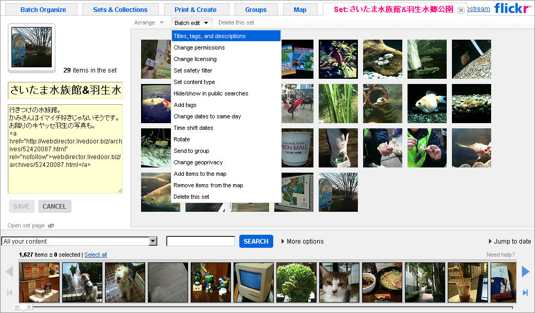Screen dimensions: 535x313
Task: Collapse the Batch edit dropdown
Action: click(191, 23)
